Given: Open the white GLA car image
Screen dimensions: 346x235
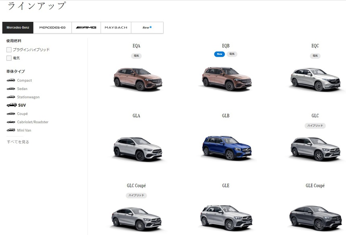Looking at the screenshot, I should pos(138,149).
